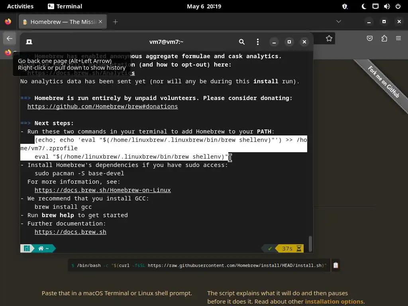Open the display tray icon
408x306 pixels.
pyautogui.click(x=375, y=6)
